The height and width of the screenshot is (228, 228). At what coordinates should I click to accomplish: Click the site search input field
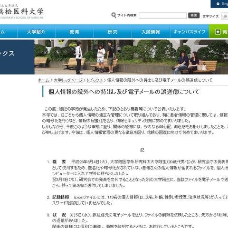click(162, 16)
